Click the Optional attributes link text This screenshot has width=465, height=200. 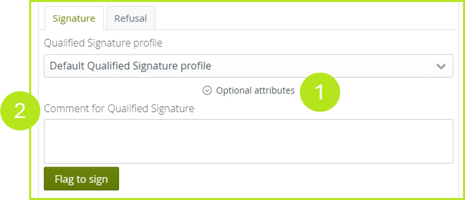click(x=255, y=90)
